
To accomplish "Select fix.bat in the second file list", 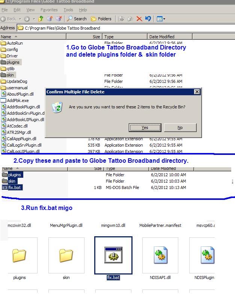I will tap(12, 187).
